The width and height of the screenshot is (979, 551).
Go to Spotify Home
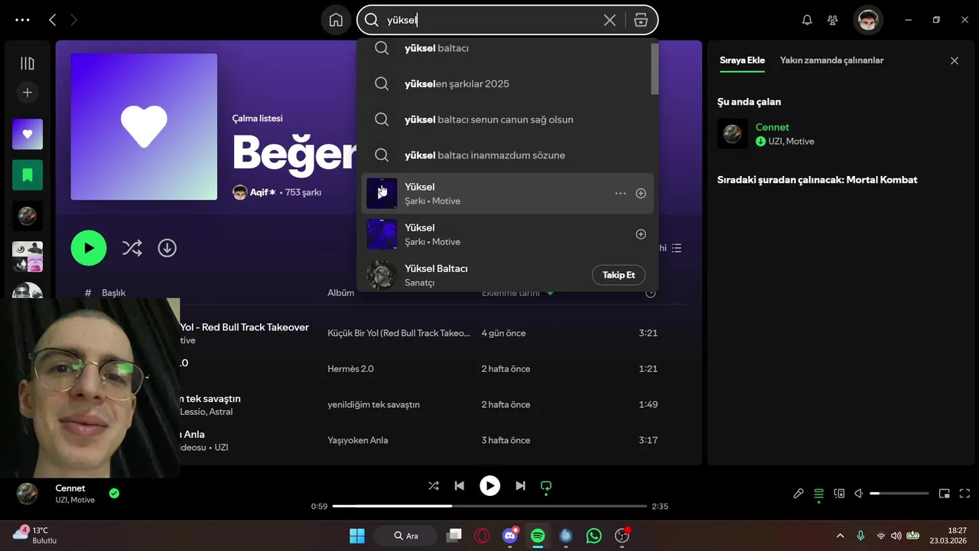tap(336, 20)
